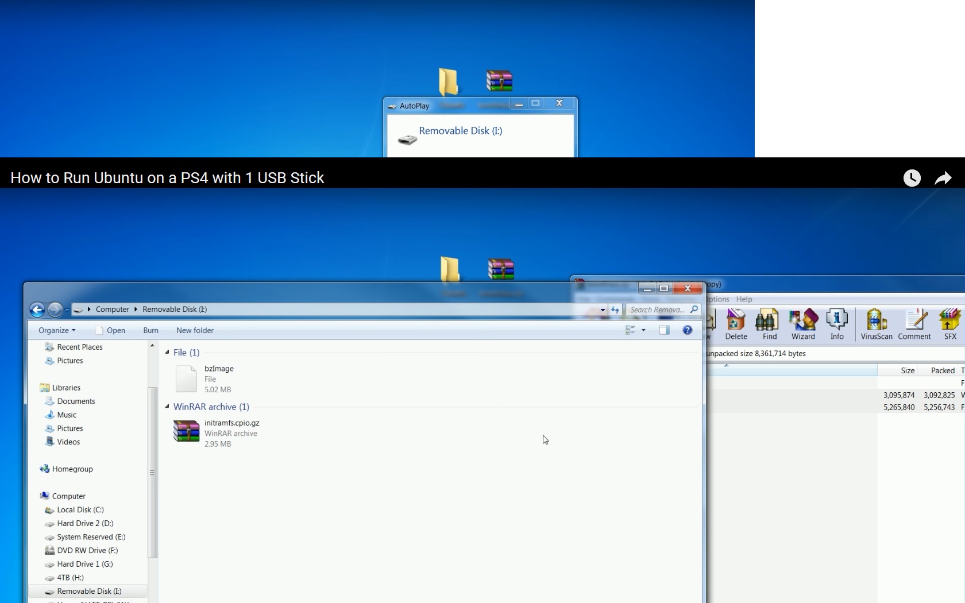
Task: Click the WinRAR Comment toolbar icon
Action: point(914,324)
